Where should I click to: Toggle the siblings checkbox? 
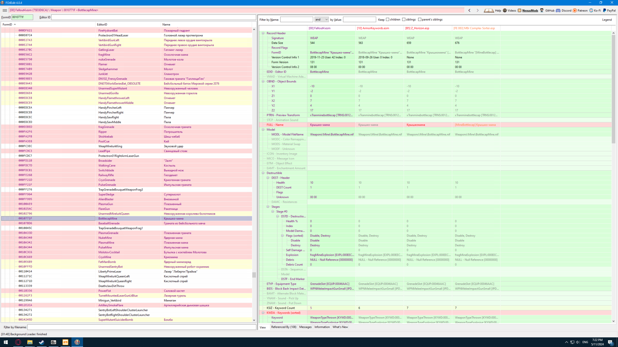[404, 20]
